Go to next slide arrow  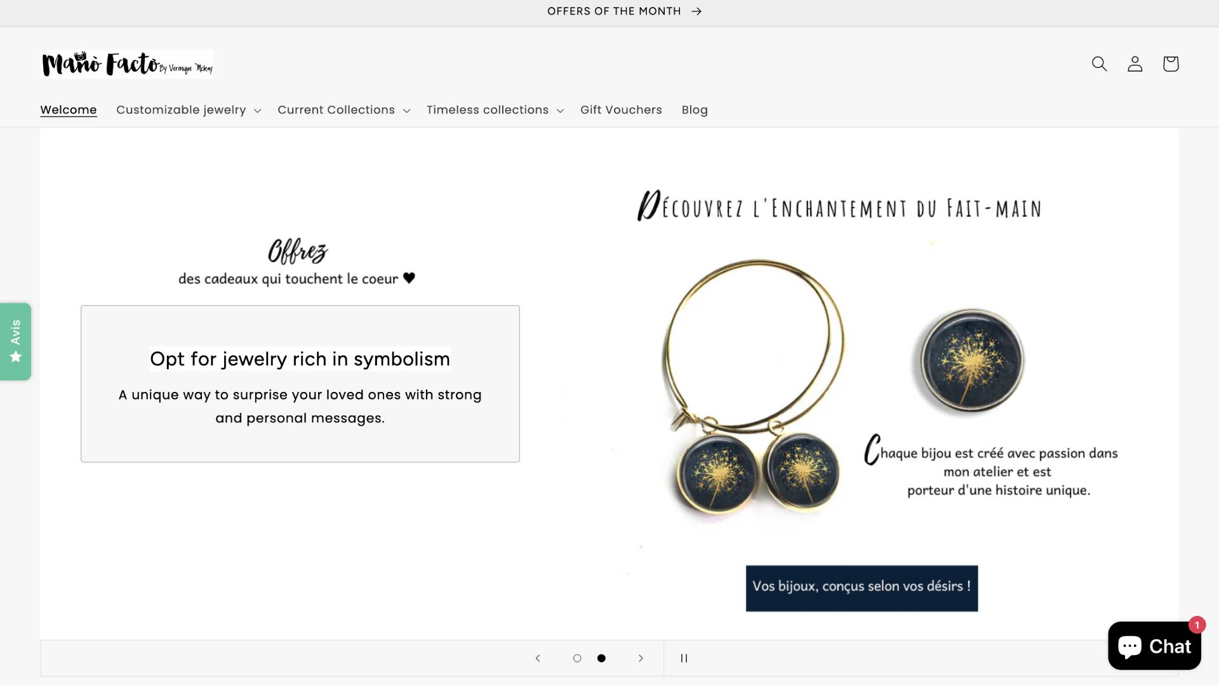[641, 658]
